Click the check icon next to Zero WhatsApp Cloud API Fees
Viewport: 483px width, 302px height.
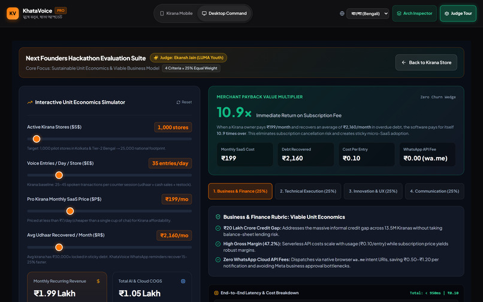click(218, 259)
